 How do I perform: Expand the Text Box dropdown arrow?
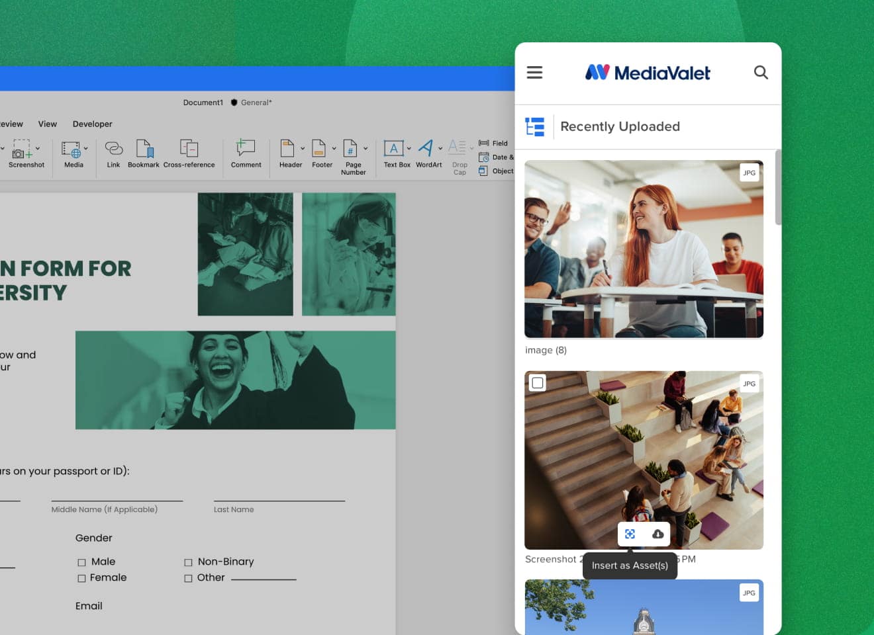409,148
